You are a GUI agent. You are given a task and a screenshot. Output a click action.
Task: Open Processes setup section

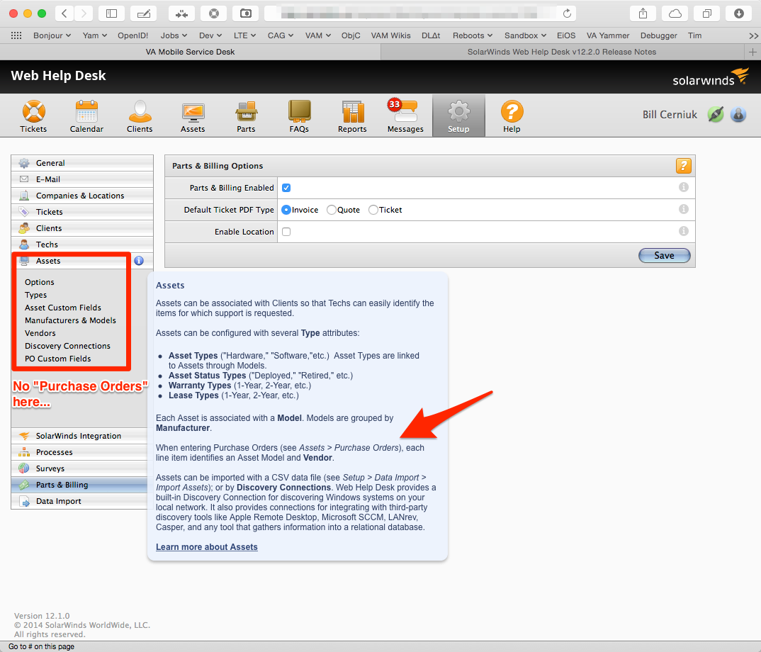(79, 452)
